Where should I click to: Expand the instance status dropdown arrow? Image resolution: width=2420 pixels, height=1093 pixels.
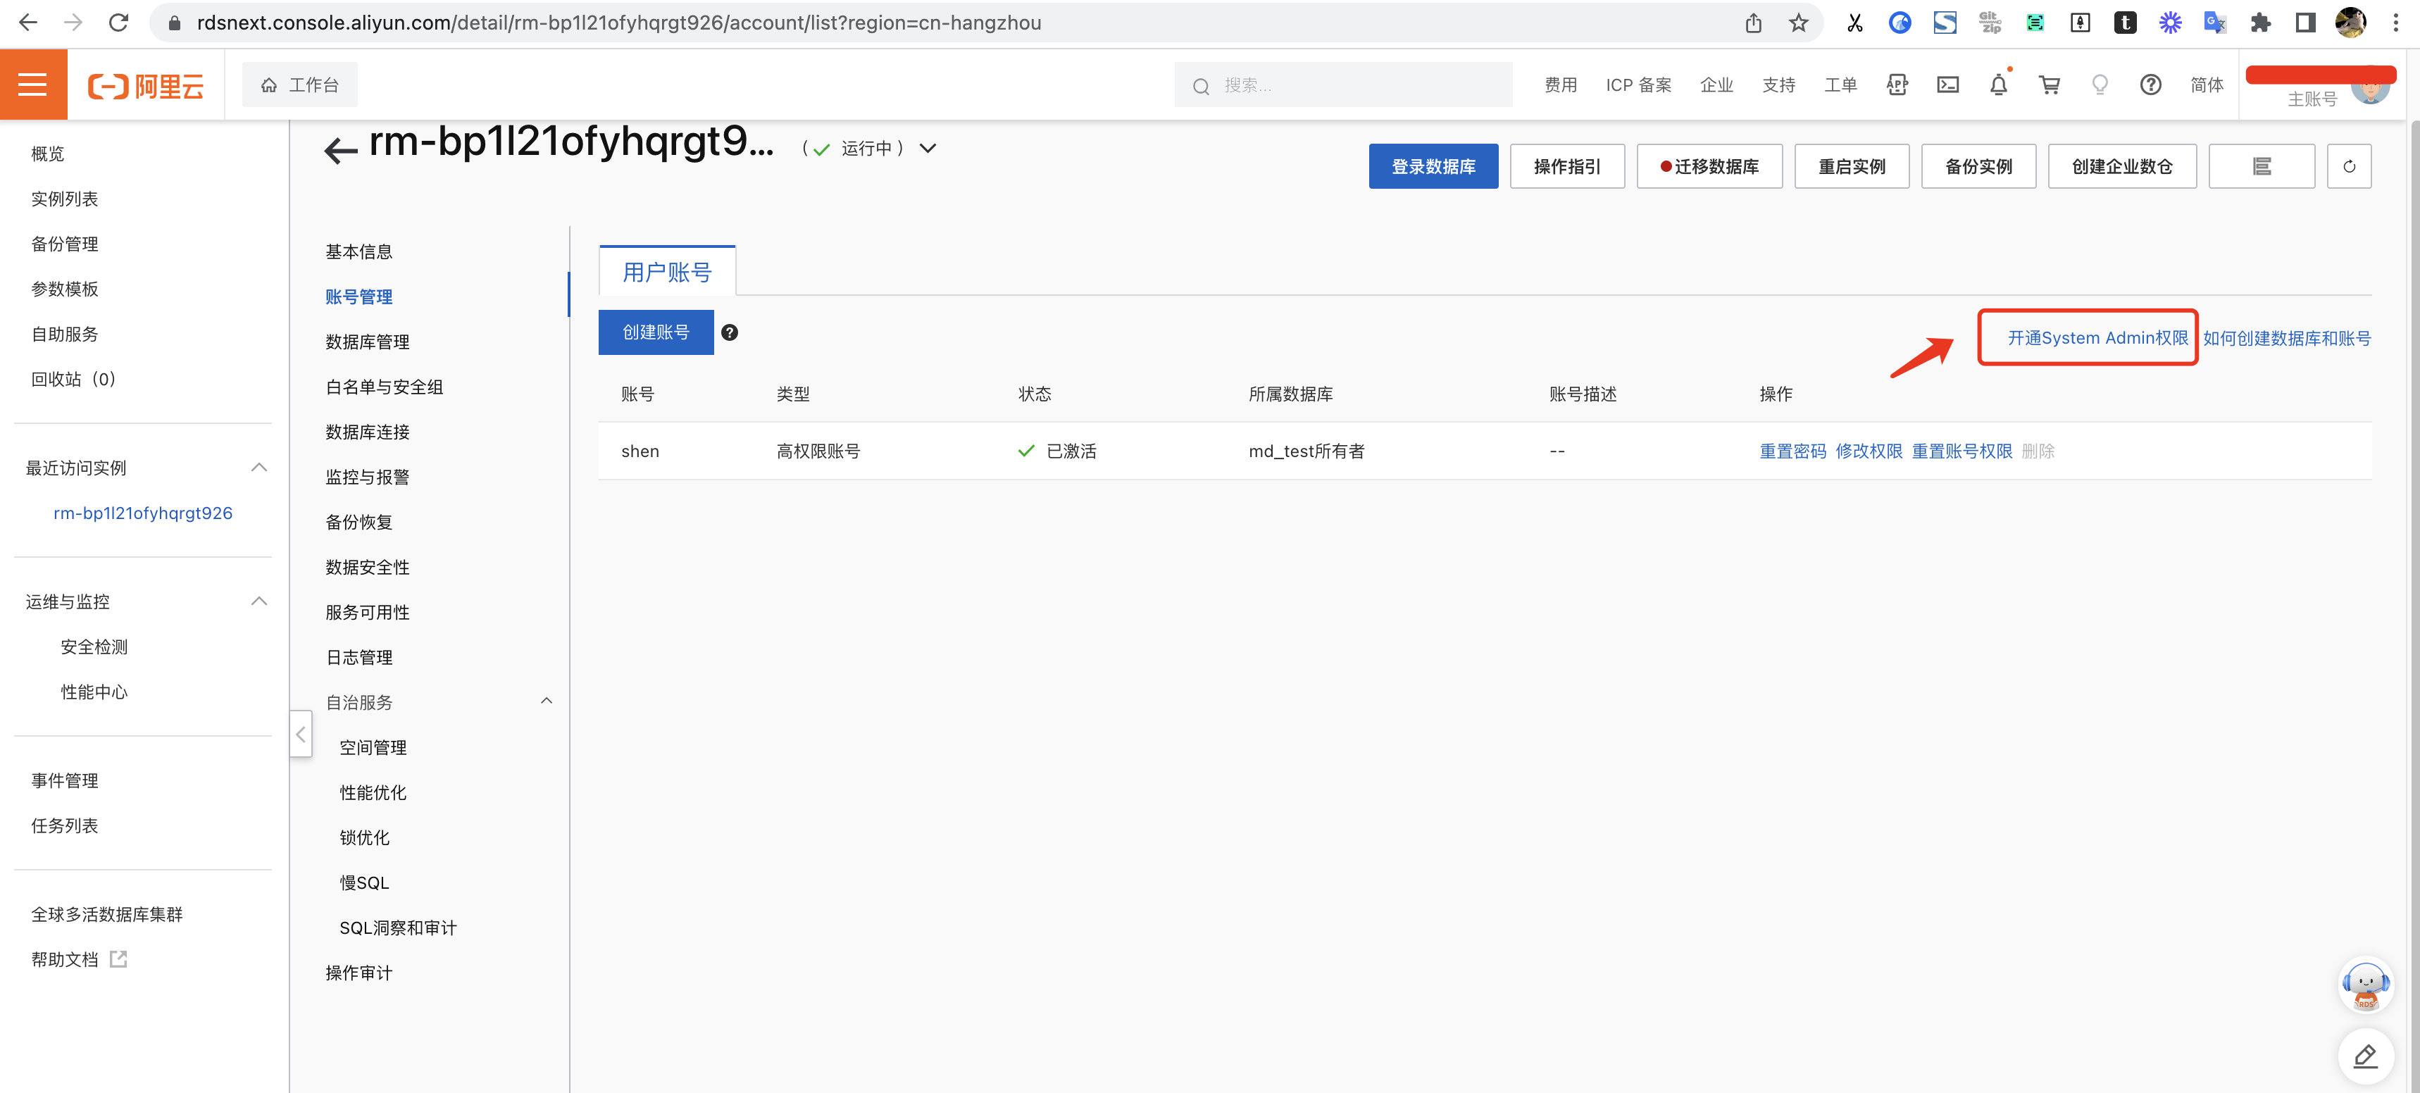pyautogui.click(x=928, y=149)
